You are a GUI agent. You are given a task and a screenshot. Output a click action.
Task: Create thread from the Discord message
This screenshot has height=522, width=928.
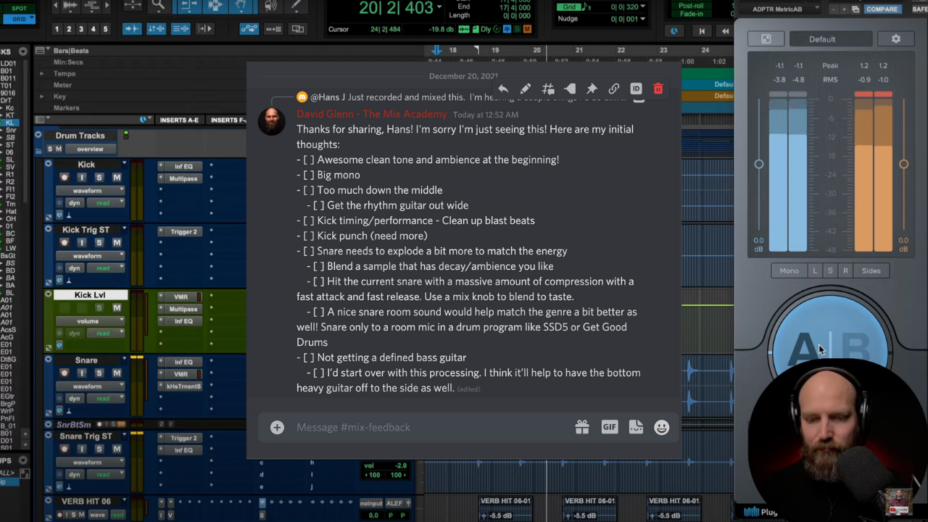(x=548, y=88)
